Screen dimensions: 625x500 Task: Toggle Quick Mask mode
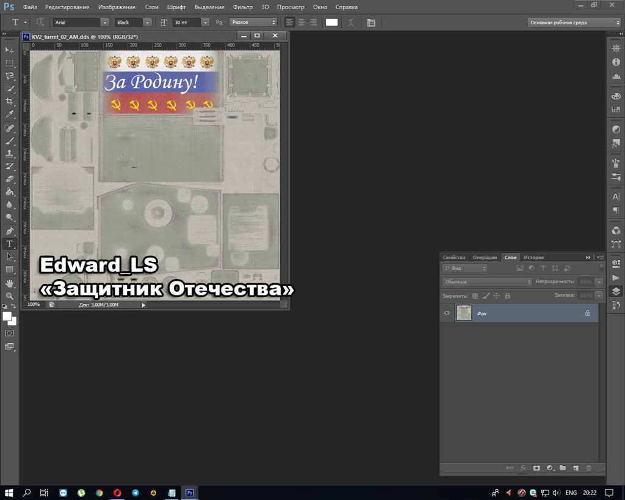click(9, 333)
